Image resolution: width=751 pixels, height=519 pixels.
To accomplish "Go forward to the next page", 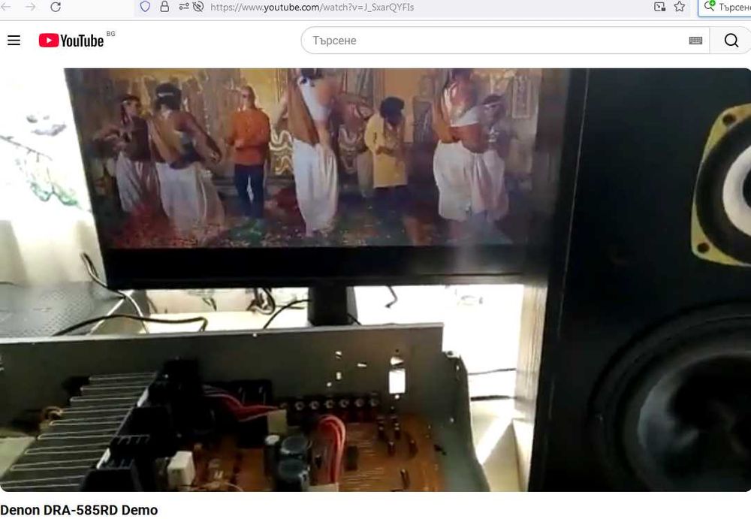I will point(30,7).
